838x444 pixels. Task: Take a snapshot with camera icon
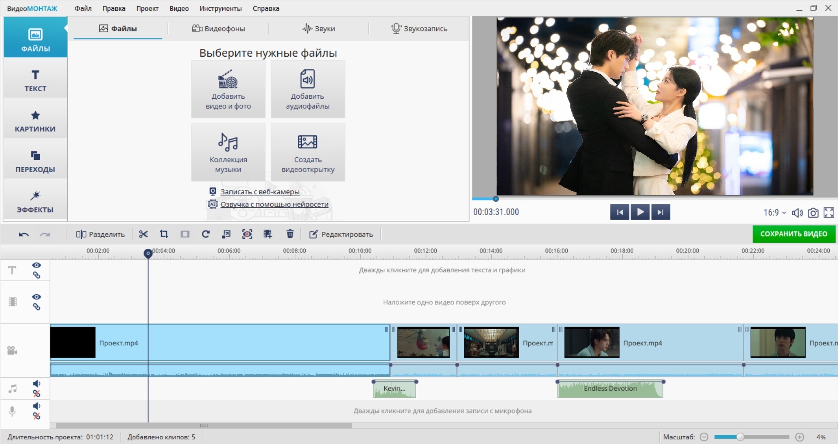pyautogui.click(x=813, y=213)
